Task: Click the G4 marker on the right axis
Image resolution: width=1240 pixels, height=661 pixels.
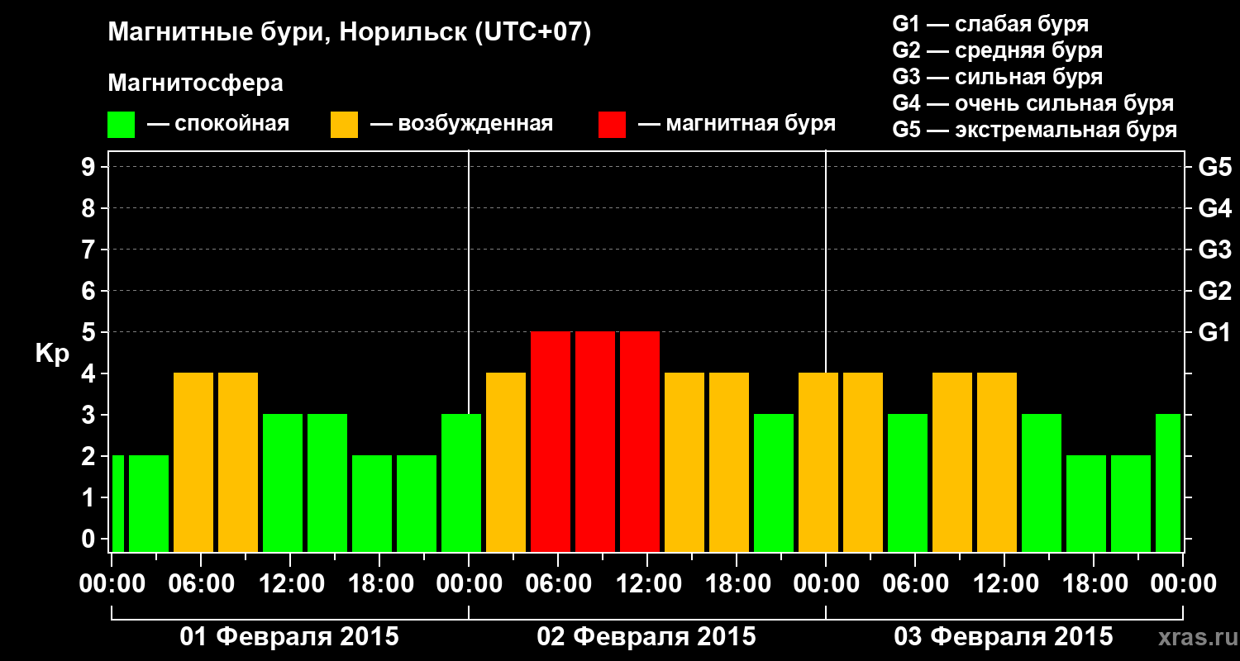Action: point(1214,208)
